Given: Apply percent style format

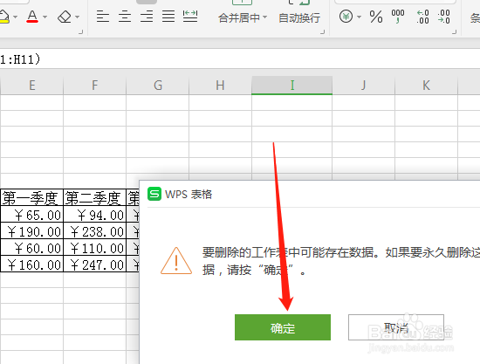Looking at the screenshot, I should click(x=376, y=17).
